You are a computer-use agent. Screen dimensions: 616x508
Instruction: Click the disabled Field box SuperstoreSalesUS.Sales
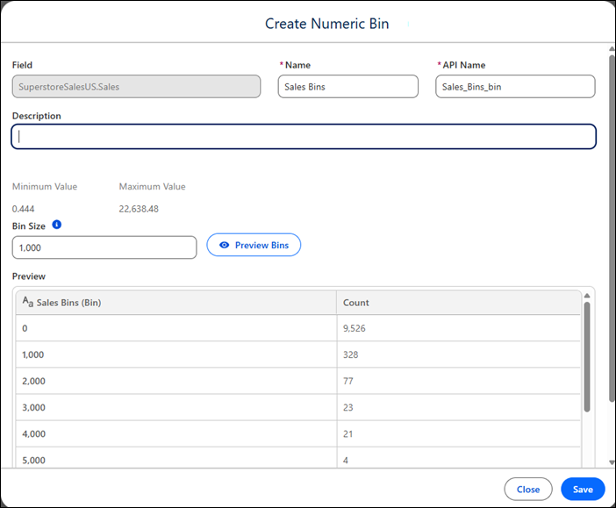coord(136,87)
